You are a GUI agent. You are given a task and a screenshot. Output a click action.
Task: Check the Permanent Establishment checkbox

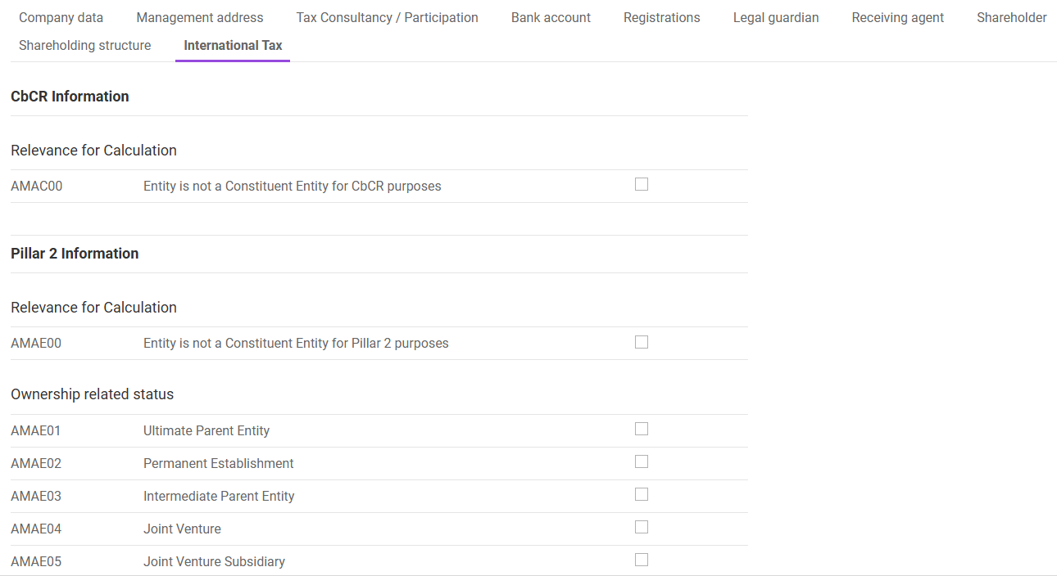coord(642,461)
